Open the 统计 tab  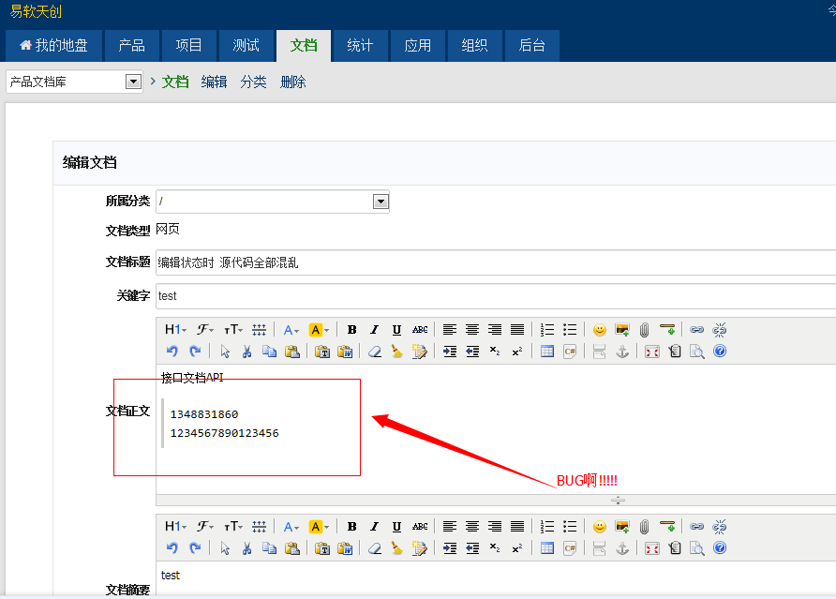(x=360, y=45)
